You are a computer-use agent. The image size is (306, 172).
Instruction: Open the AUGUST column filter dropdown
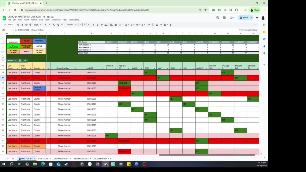(x=206, y=68)
